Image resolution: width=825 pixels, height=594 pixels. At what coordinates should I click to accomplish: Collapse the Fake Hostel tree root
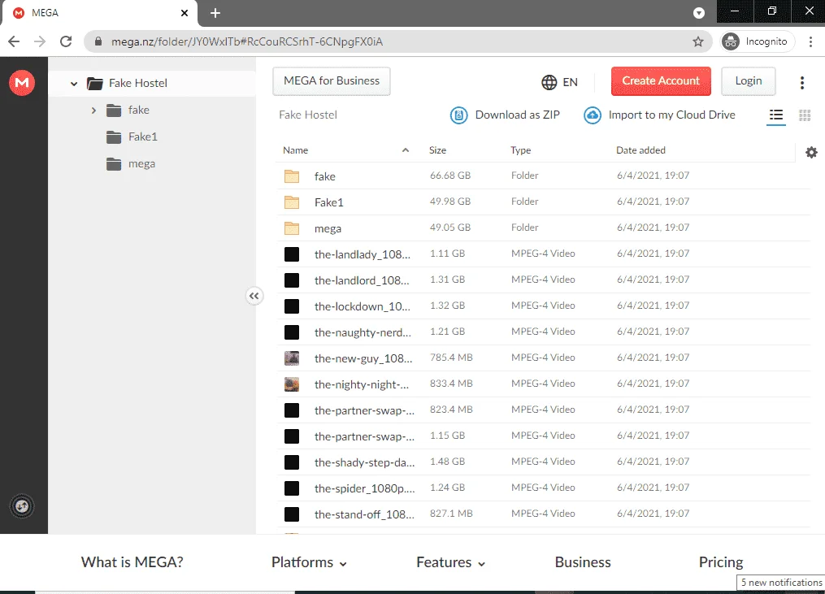[74, 83]
